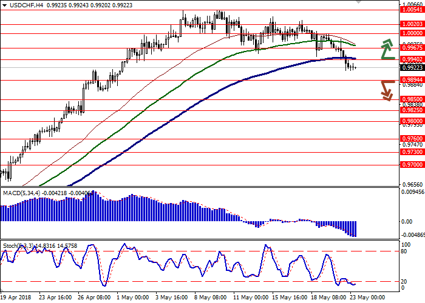Select the 1.00541 resistance price label
The image size is (425, 303).
click(x=412, y=9)
